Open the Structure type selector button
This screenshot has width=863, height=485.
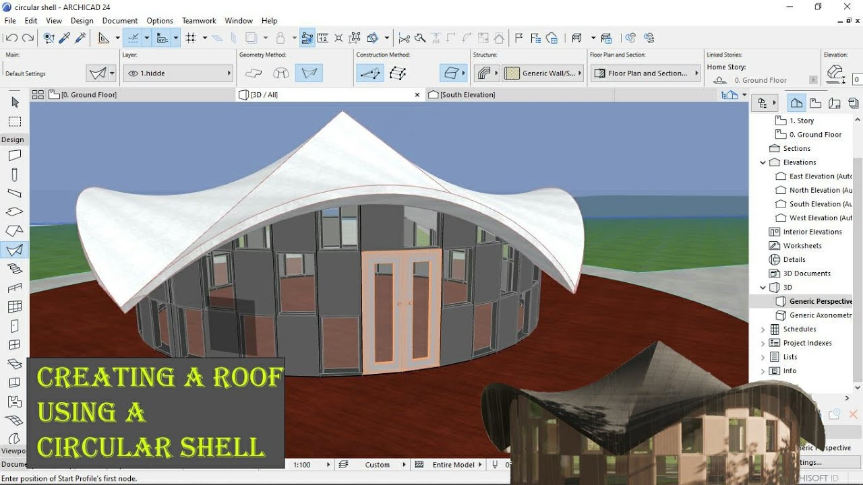[x=485, y=73]
